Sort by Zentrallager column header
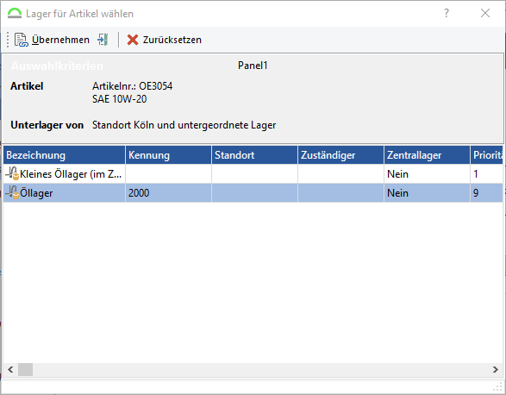506x395 pixels. point(427,155)
